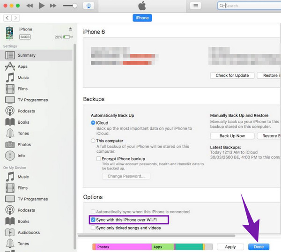Adjust the volume slider knob
This screenshot has width=281, height=252.
75,6
